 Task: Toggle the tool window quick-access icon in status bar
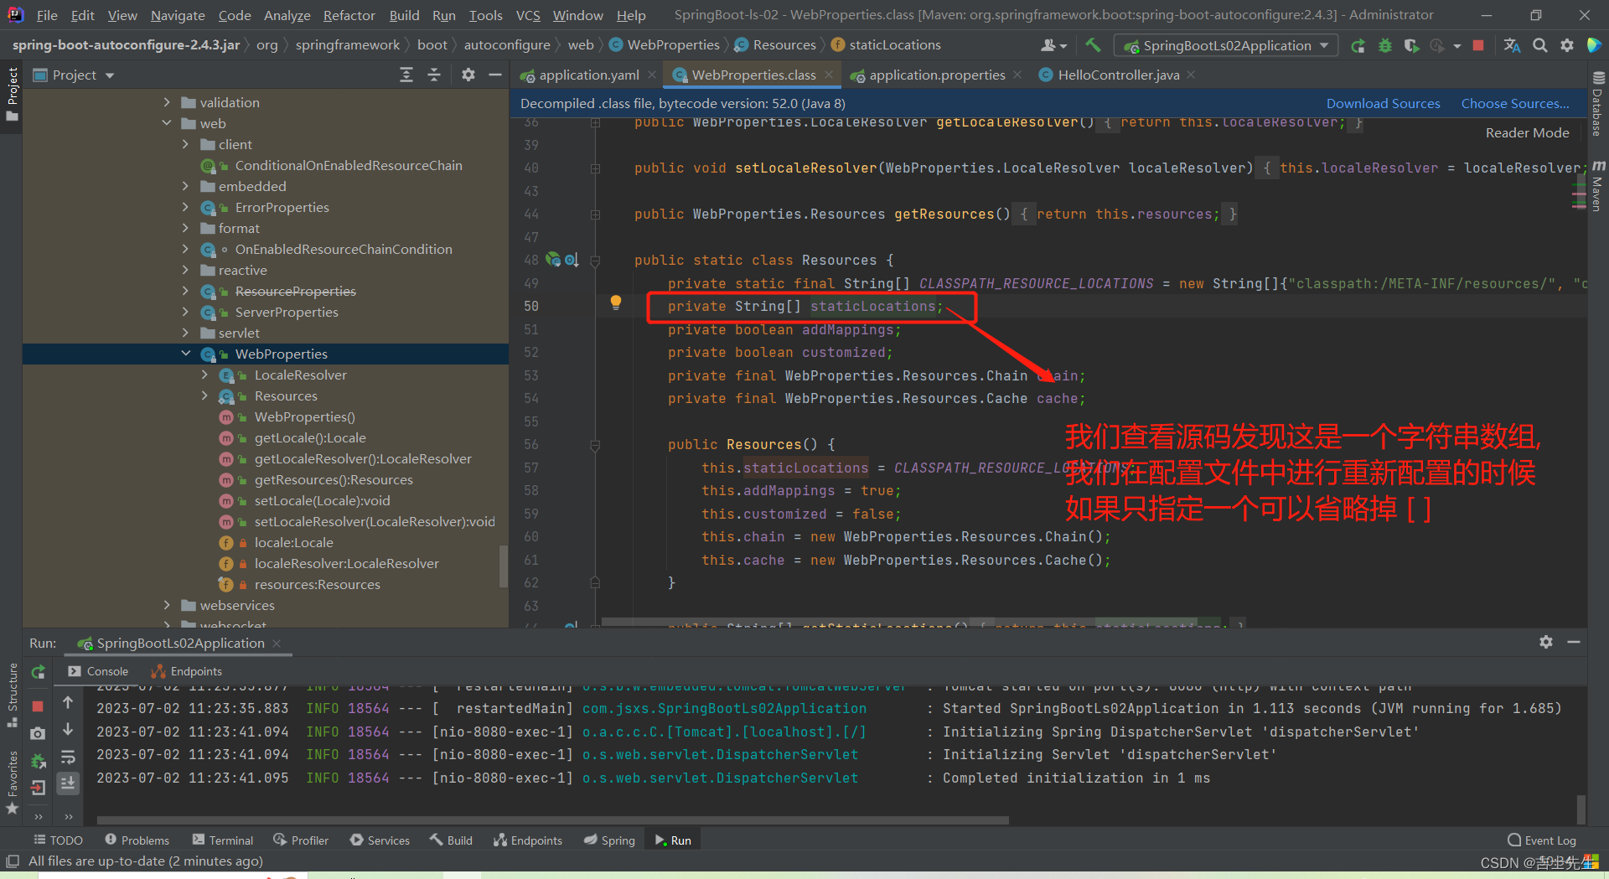[12, 861]
